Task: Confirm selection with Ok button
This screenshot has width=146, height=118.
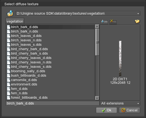Action: (106, 110)
